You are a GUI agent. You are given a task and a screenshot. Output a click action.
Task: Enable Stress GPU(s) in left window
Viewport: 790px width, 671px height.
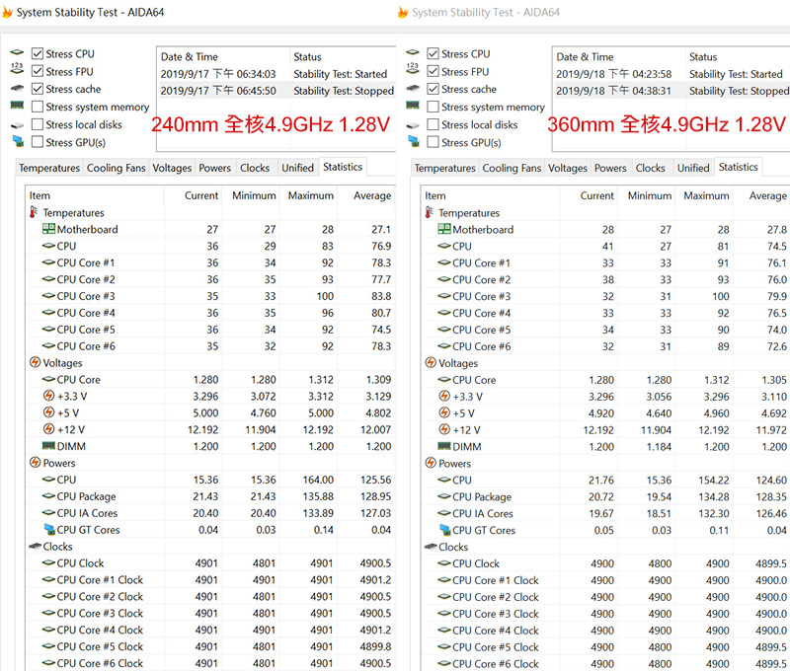tap(38, 142)
